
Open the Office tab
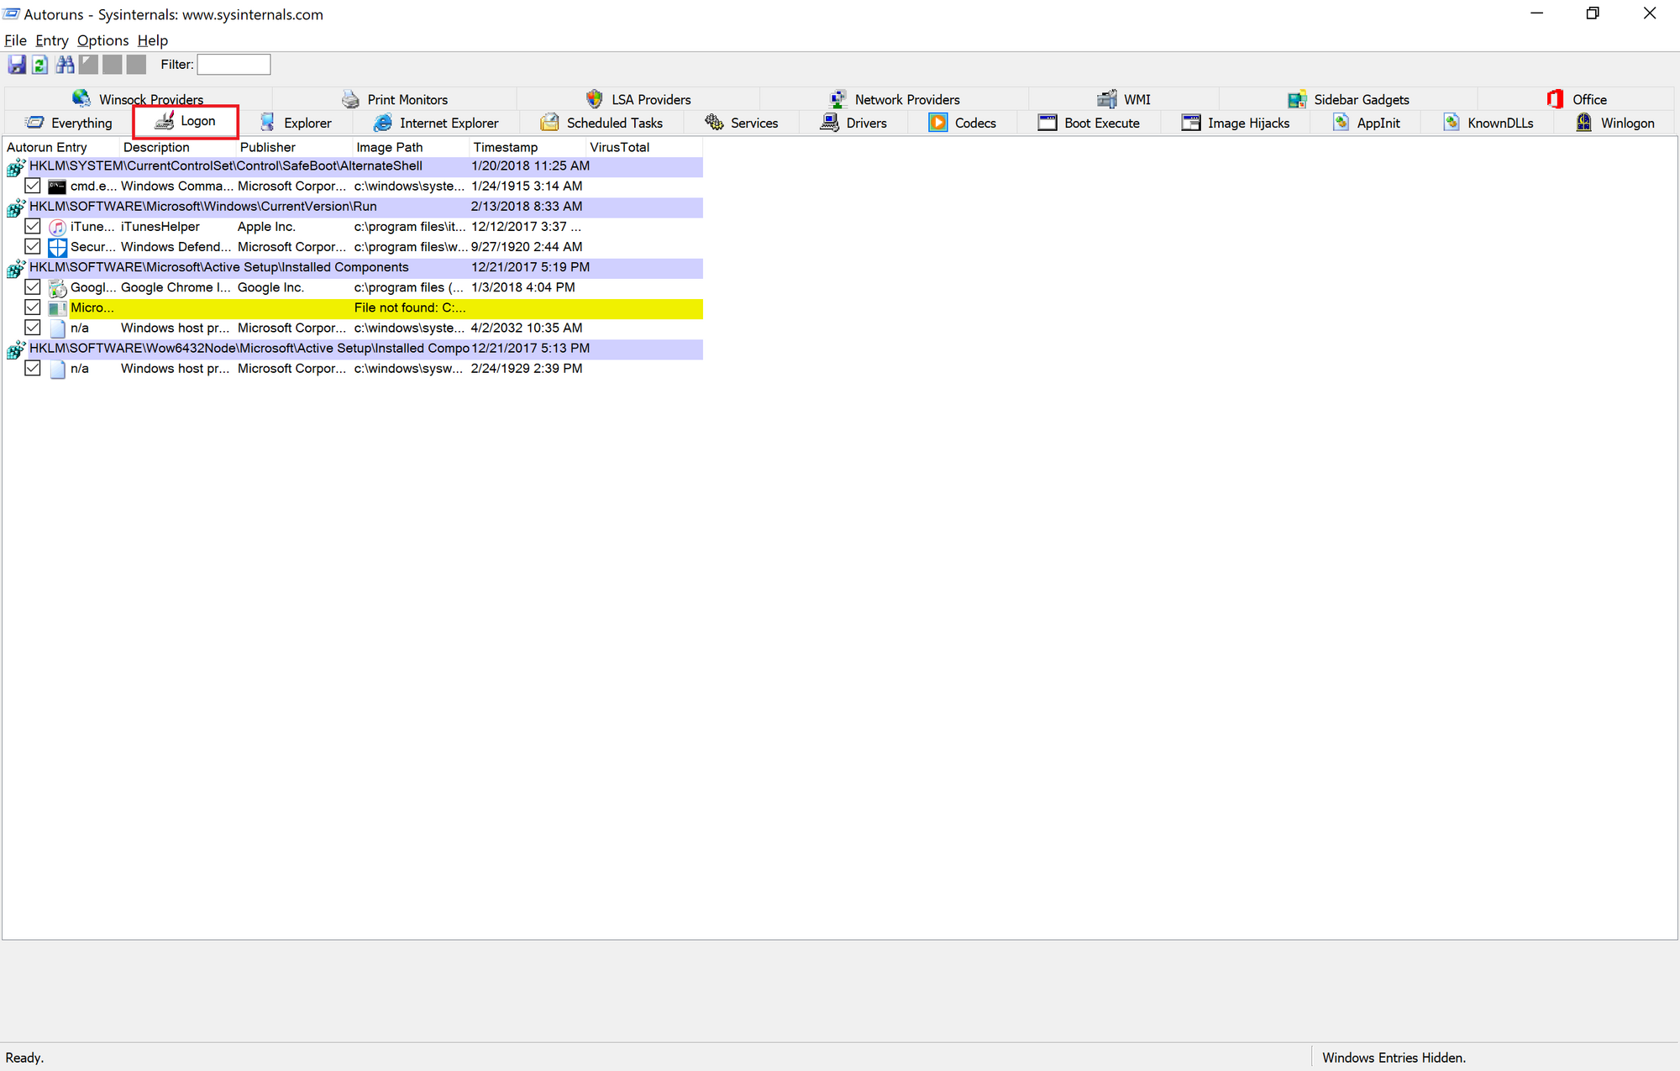point(1577,99)
